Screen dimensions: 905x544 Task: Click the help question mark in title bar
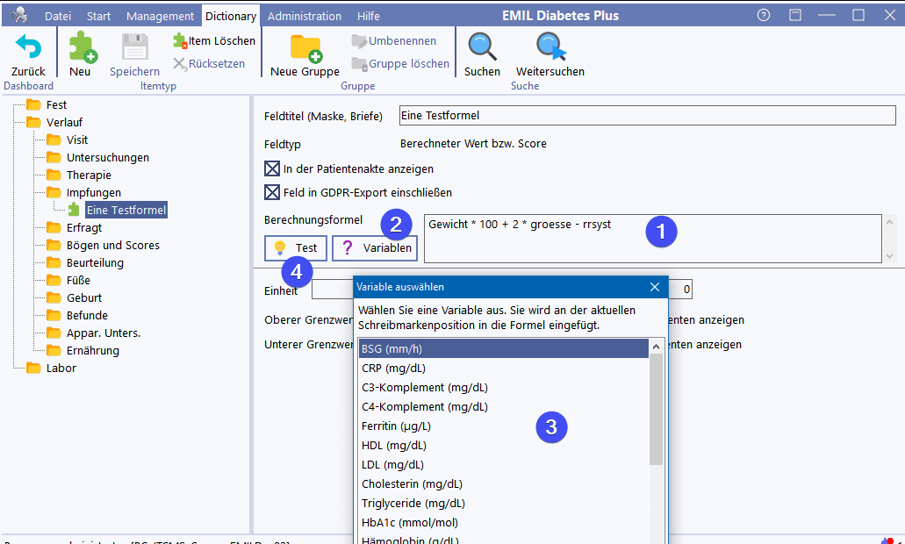coord(764,16)
